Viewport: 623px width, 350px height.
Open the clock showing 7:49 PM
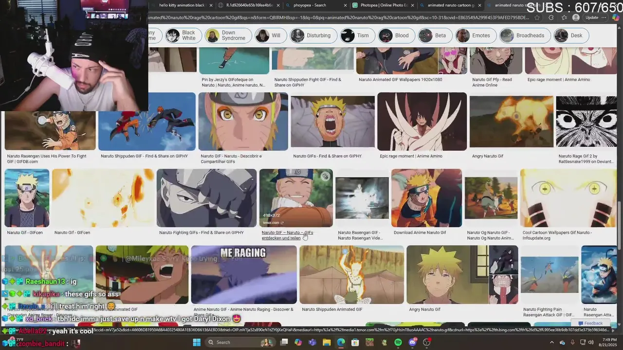608,342
